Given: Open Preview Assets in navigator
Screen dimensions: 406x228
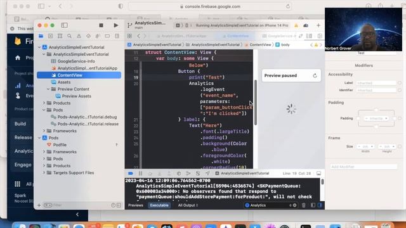Looking at the screenshot, I should pyautogui.click(x=77, y=96).
